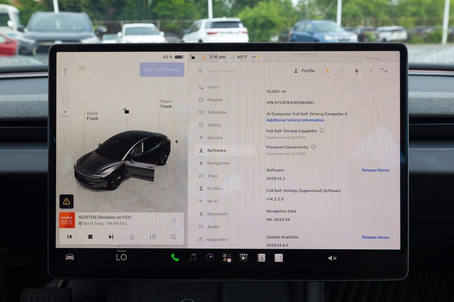This screenshot has width=454, height=302.
Task: Open notifications bell icon
Action: (x=356, y=72)
